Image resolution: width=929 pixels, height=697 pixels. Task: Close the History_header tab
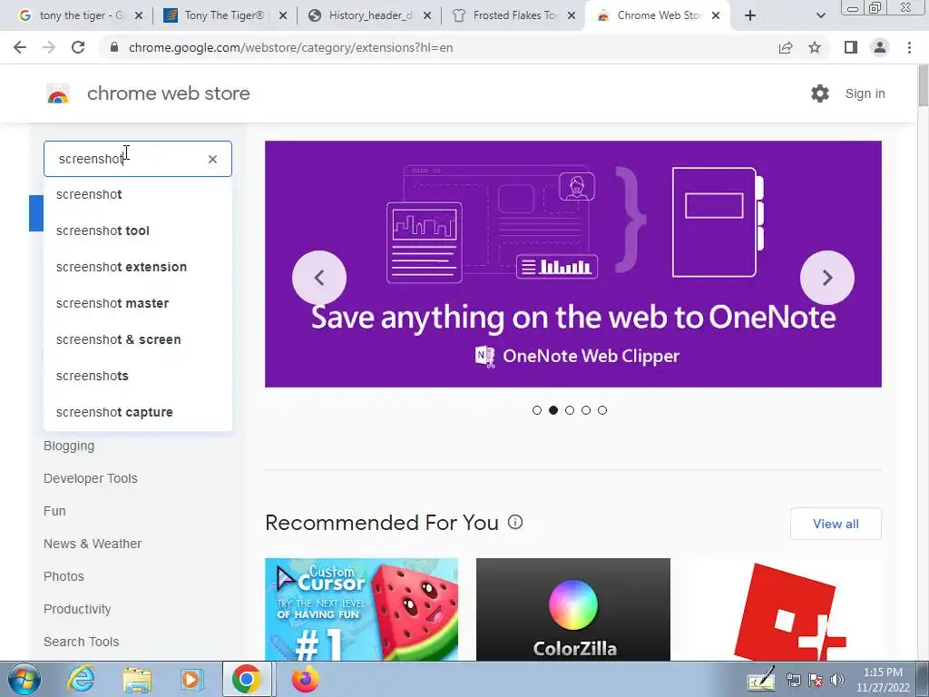pos(427,15)
